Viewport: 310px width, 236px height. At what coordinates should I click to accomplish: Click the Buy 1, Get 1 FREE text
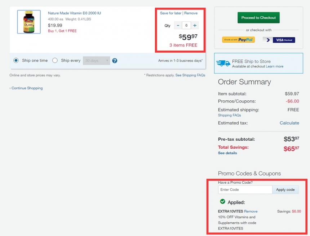[x=62, y=31]
